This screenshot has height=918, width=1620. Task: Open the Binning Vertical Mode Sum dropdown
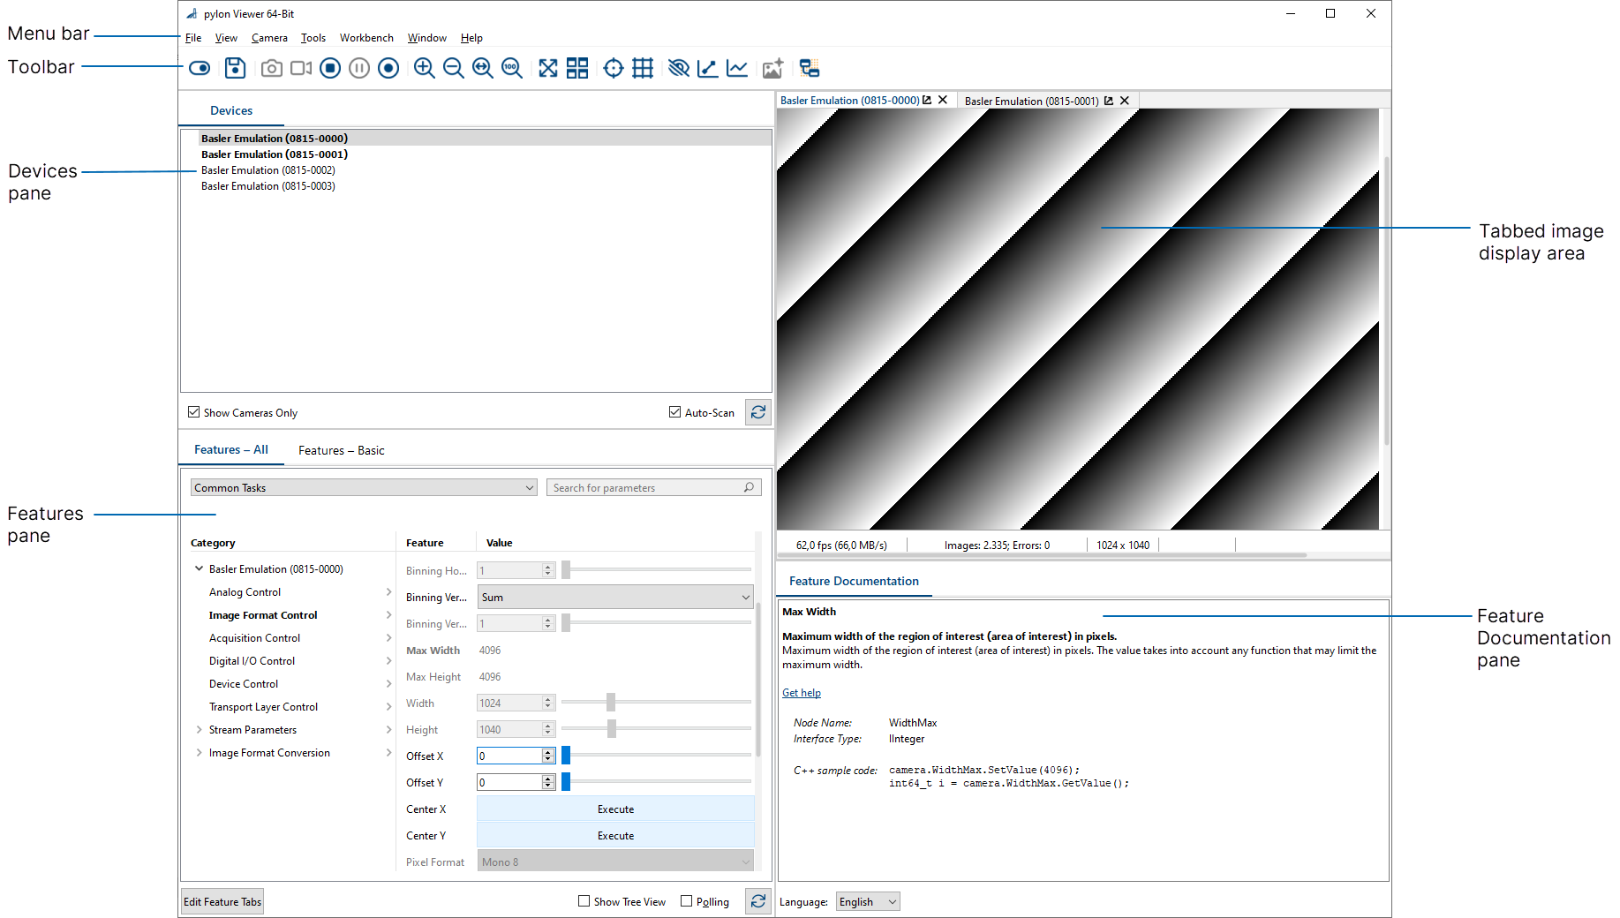point(615,598)
